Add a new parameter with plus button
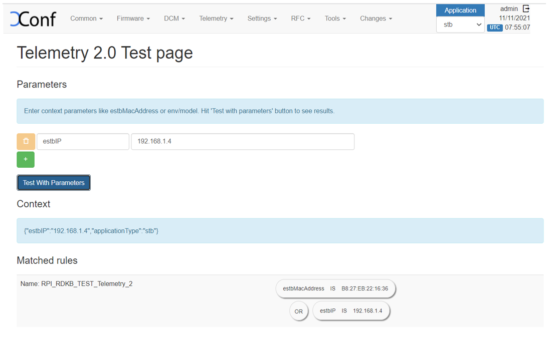Screen dimensions: 550x337 click(26, 159)
